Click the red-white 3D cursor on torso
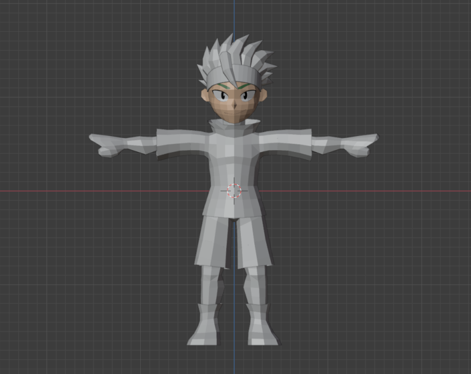Image resolution: width=471 pixels, height=374 pixels. [234, 191]
